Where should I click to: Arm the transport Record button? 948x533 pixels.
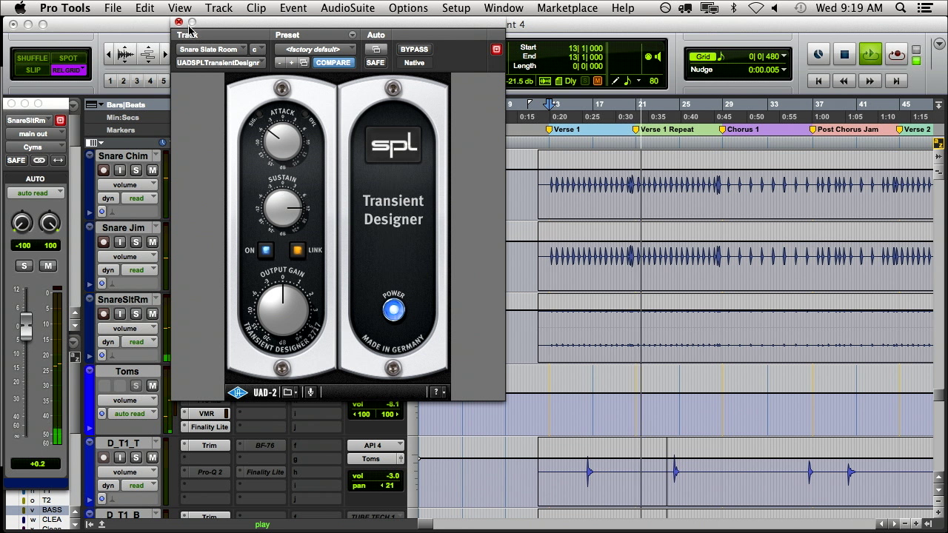[896, 54]
